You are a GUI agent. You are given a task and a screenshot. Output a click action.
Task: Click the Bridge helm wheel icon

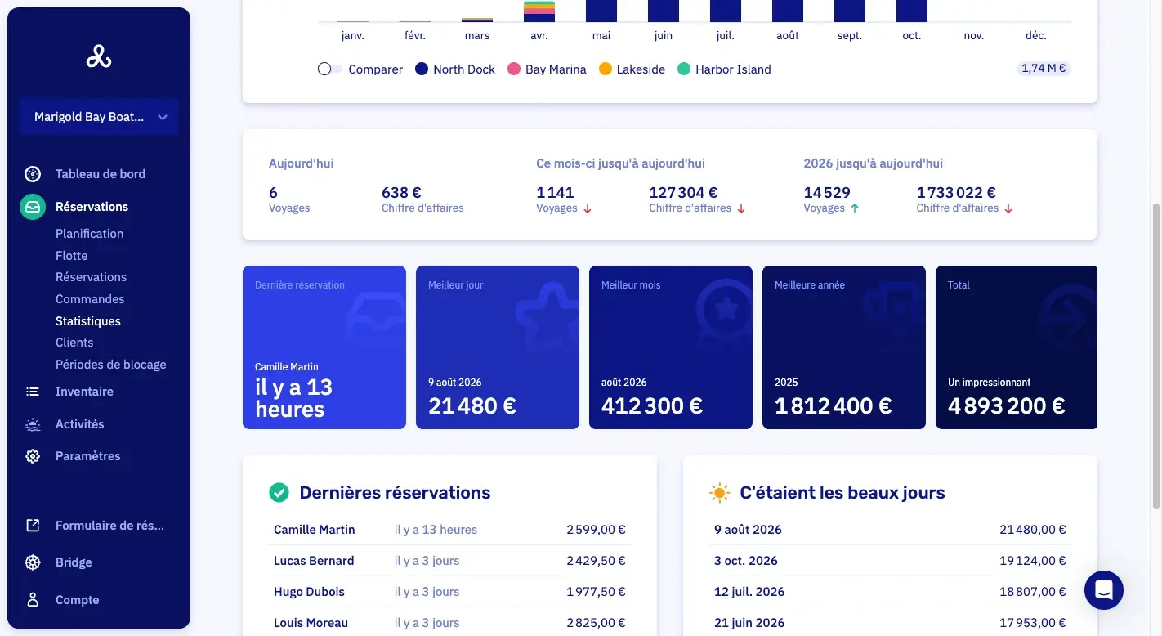tap(33, 562)
